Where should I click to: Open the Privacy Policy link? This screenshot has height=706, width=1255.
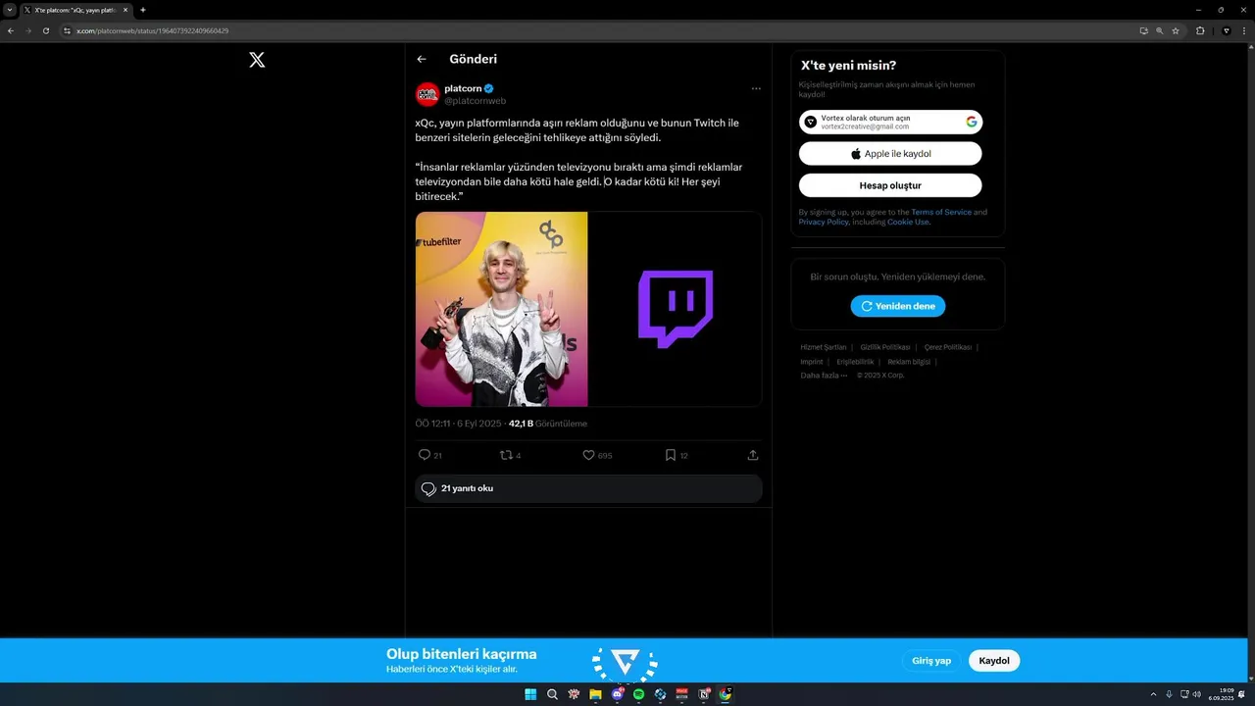tap(824, 222)
